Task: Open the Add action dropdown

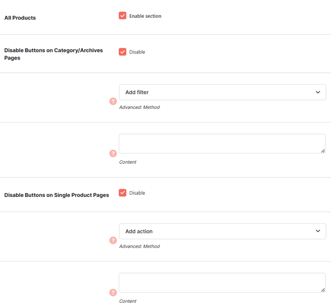Action: point(222,231)
